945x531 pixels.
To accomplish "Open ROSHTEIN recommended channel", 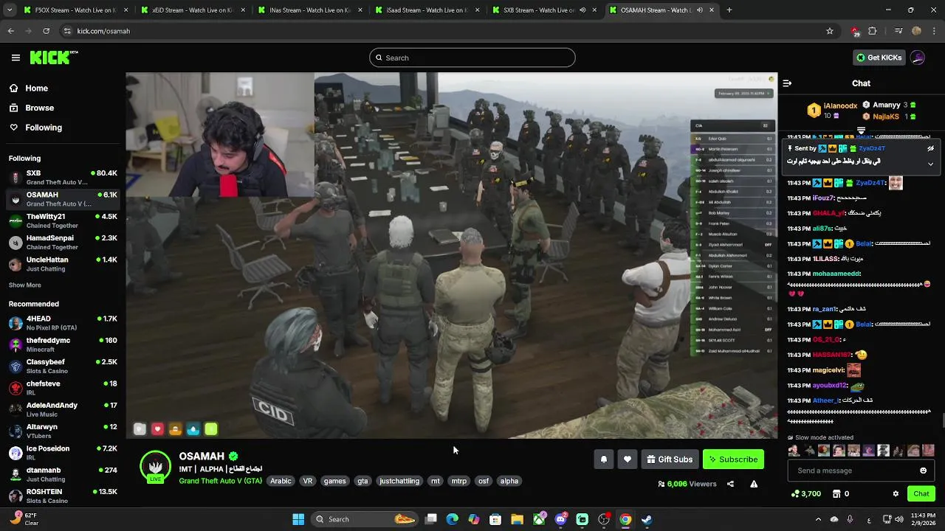I will [x=63, y=496].
